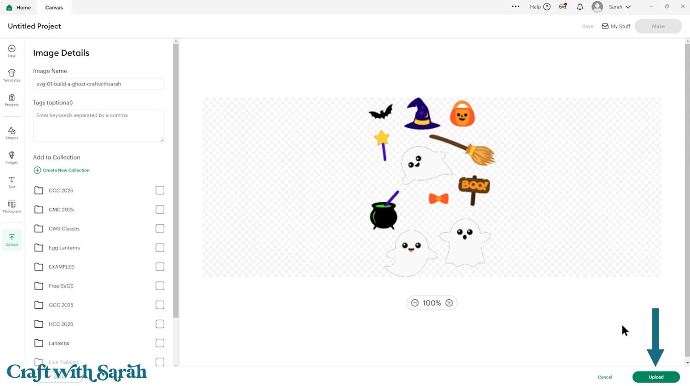Open the Shapes tool in sidebar
The image size is (690, 386).
click(11, 133)
